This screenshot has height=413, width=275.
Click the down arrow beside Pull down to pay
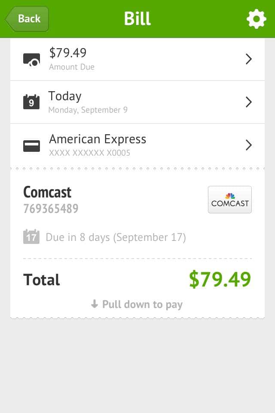(95, 305)
